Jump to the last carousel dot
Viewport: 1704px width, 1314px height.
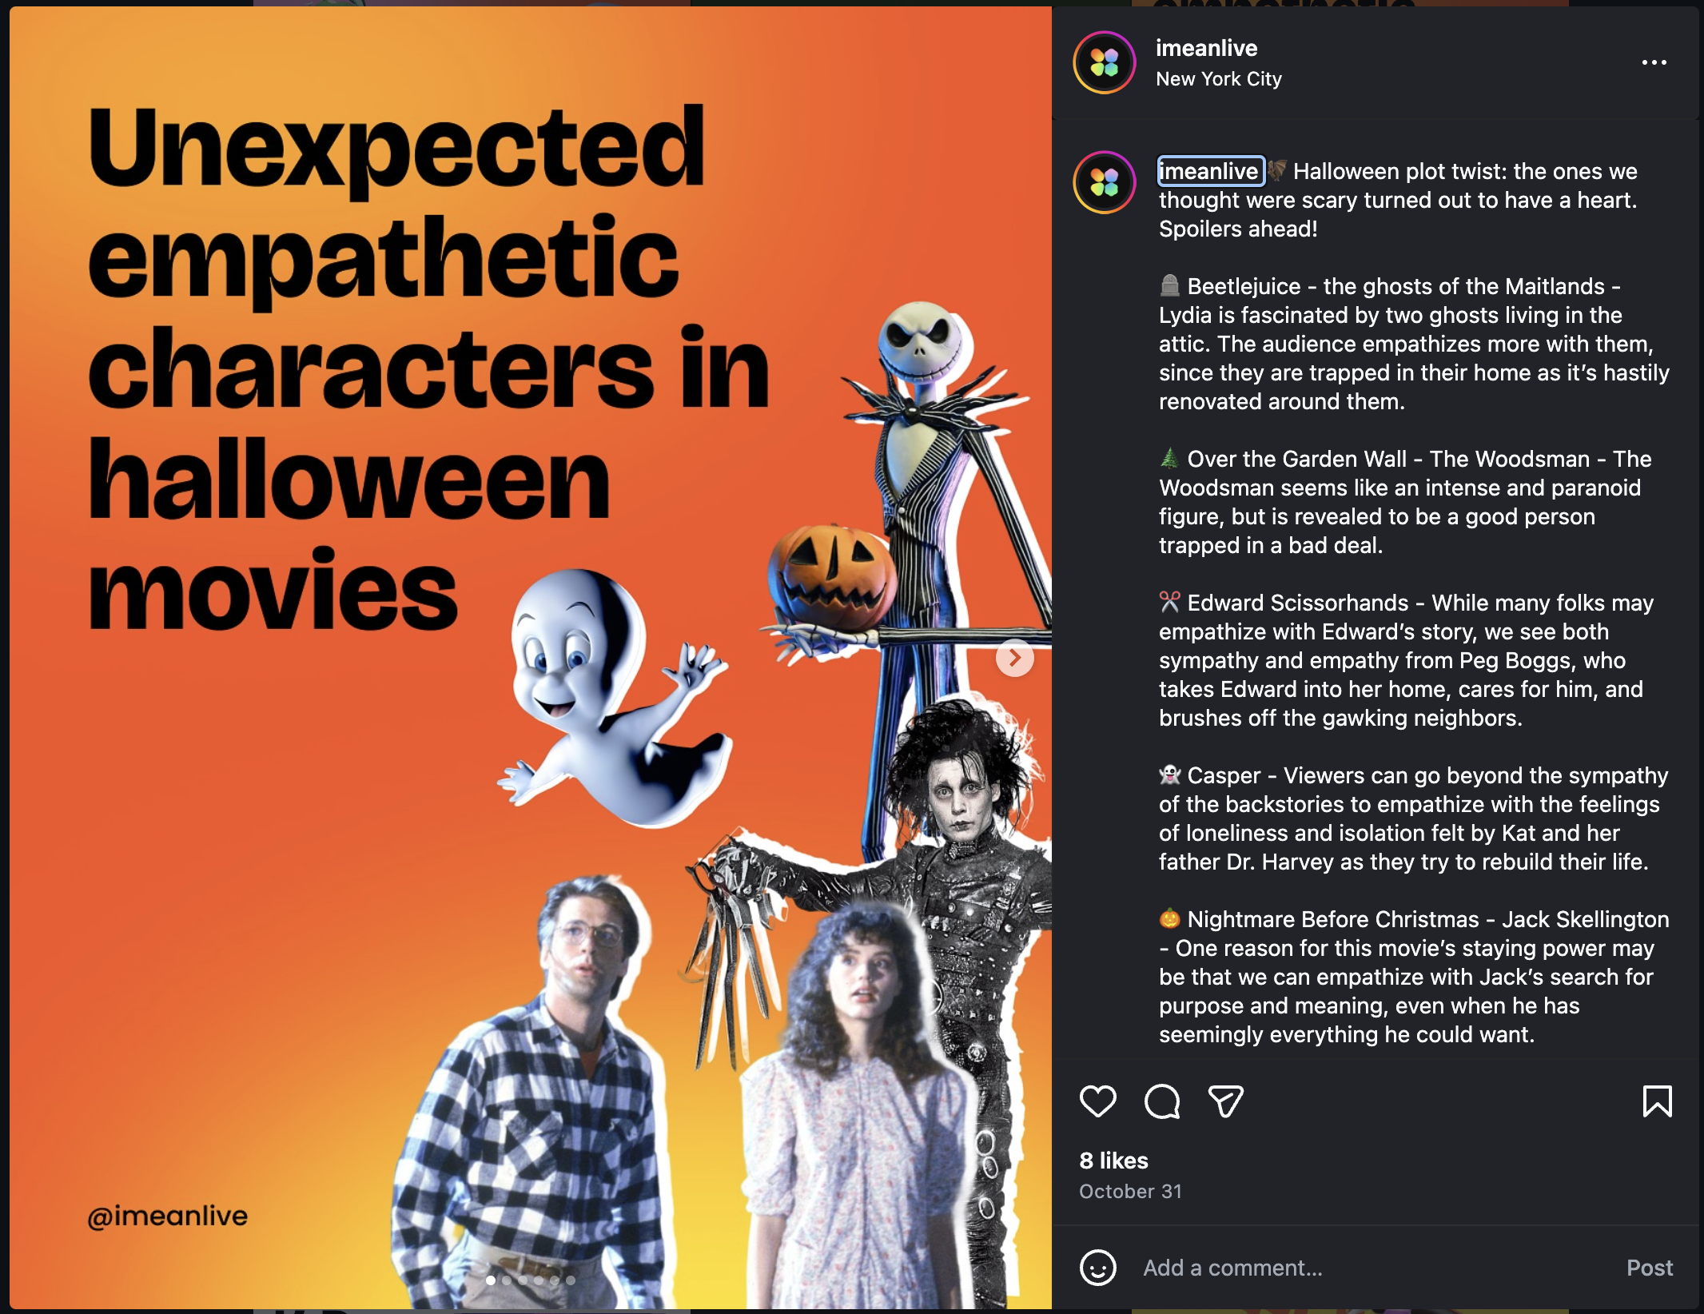click(x=571, y=1280)
